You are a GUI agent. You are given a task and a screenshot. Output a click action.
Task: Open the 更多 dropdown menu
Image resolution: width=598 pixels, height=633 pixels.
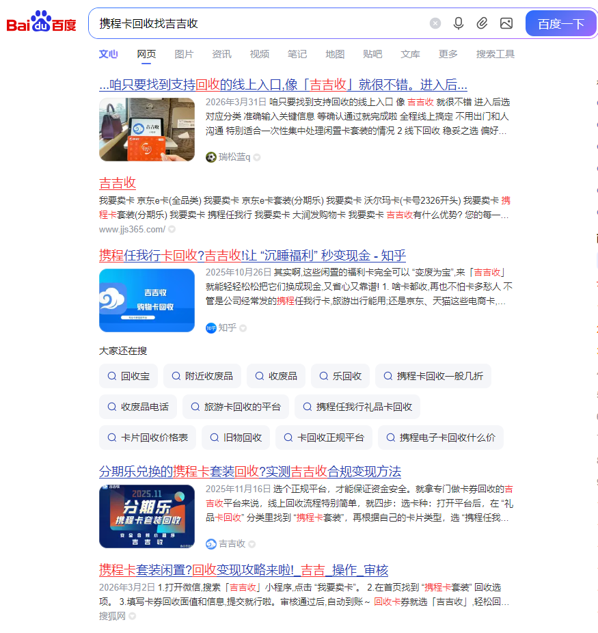click(448, 54)
